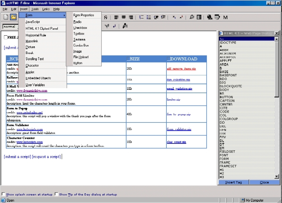This screenshot has width=282, height=203.
Task: Align text left
Action: point(117,17)
